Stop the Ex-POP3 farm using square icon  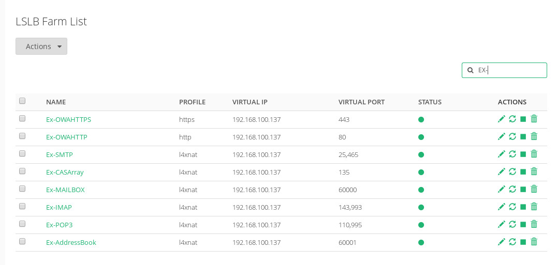[x=523, y=224]
